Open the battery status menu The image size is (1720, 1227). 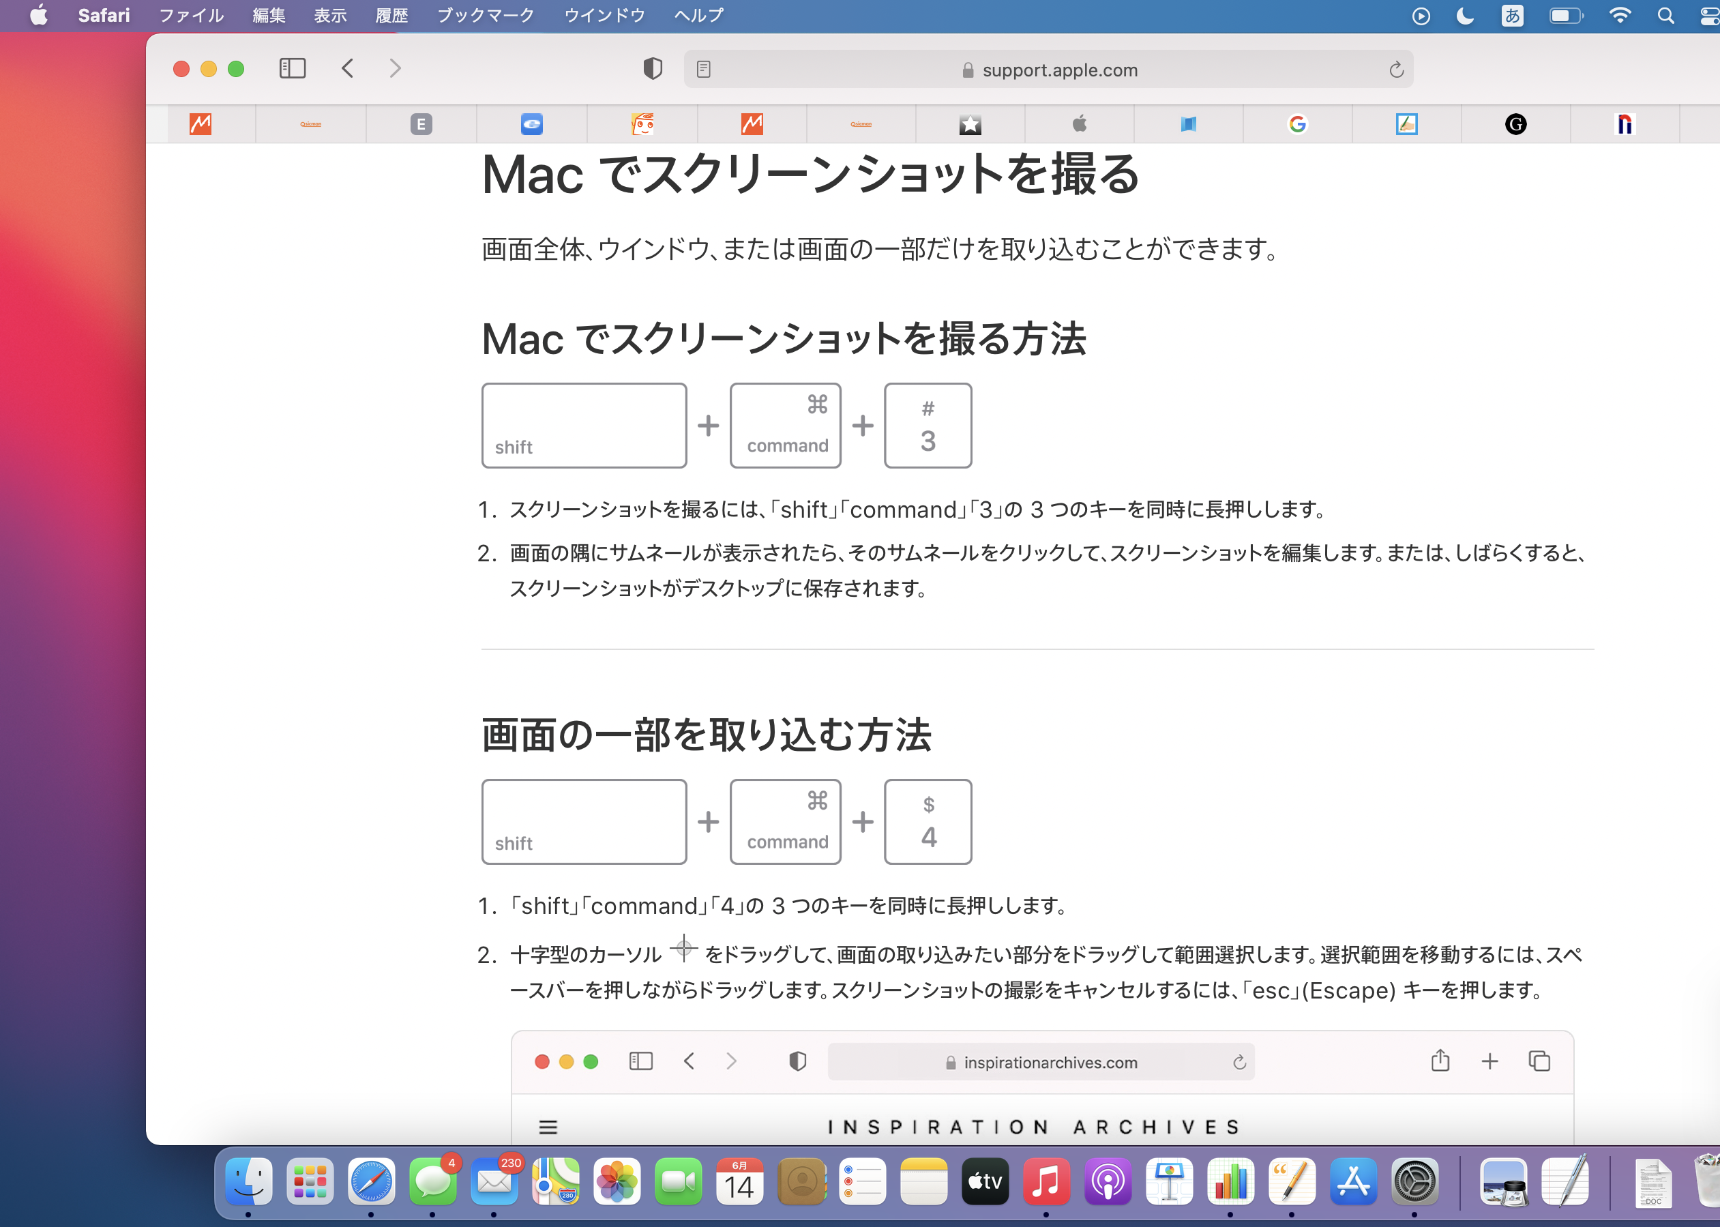1565,15
